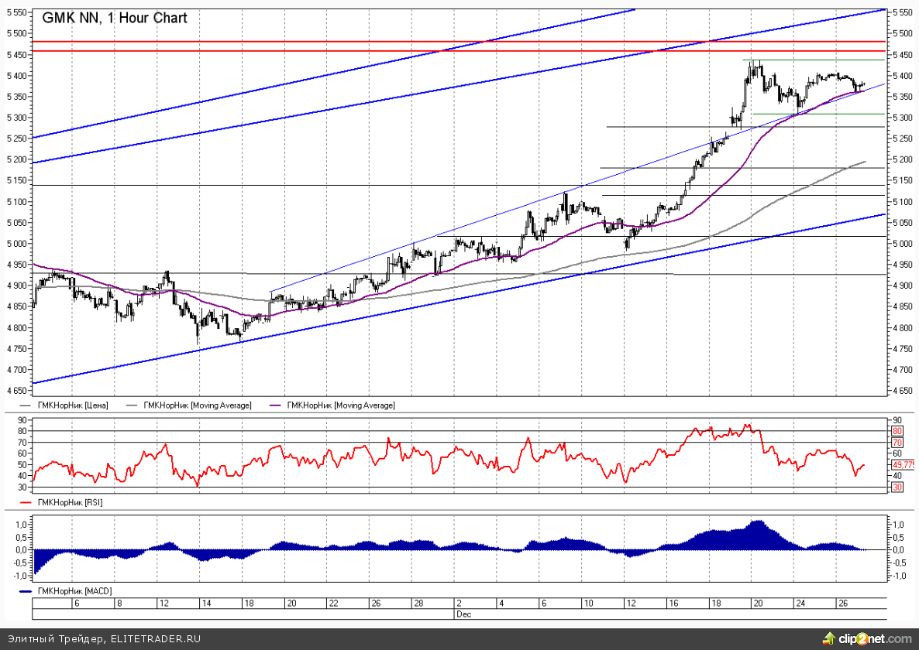Open the ELITETRADER.RU watermark link

coord(156,639)
